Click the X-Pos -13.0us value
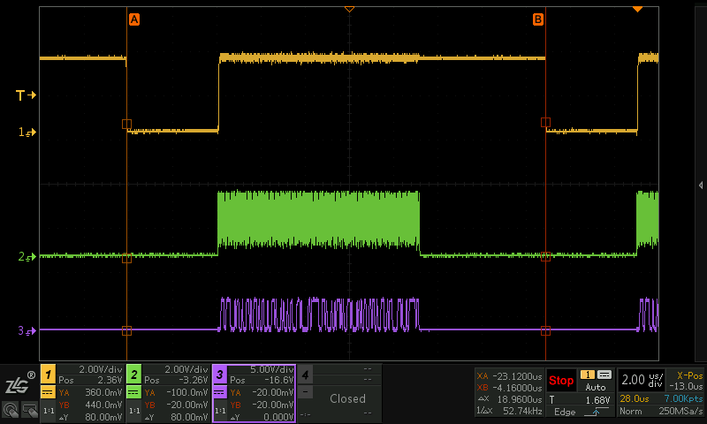This screenshot has width=707, height=424. pyautogui.click(x=686, y=386)
